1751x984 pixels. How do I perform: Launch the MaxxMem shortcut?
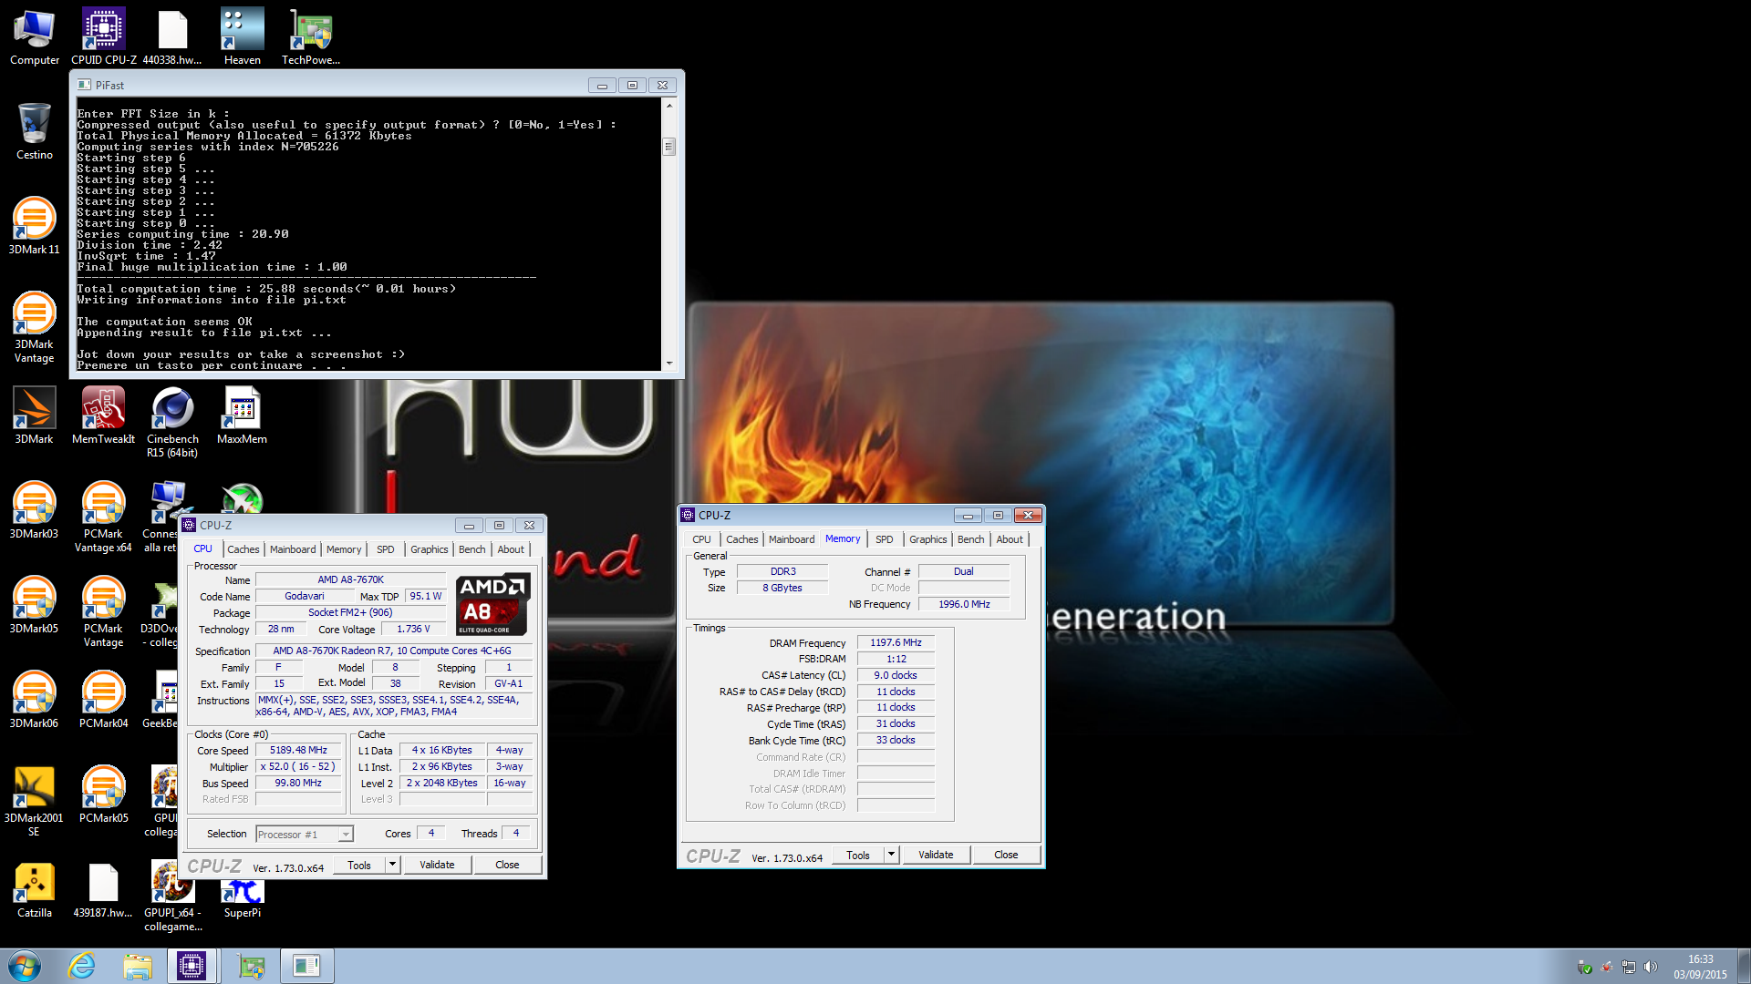tap(242, 416)
